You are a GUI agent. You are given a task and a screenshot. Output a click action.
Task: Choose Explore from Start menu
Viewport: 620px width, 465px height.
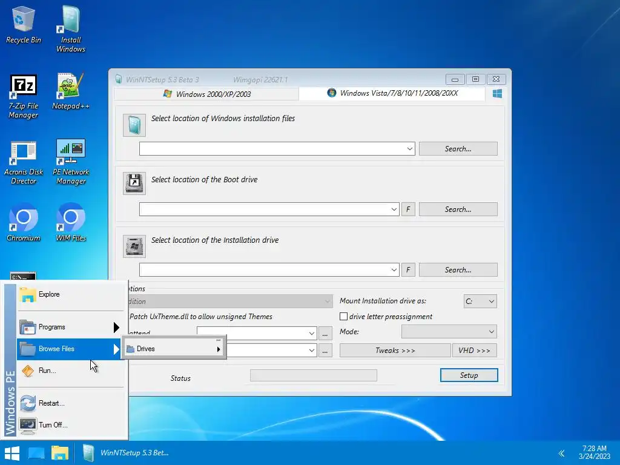point(69,295)
